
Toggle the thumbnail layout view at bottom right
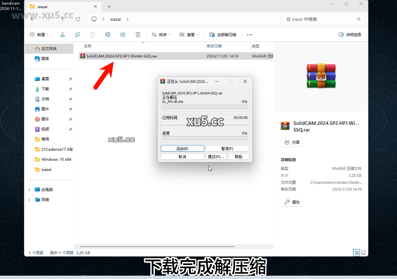363,253
